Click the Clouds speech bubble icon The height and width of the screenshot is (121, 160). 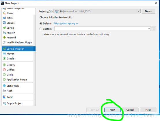click(x=4, y=23)
